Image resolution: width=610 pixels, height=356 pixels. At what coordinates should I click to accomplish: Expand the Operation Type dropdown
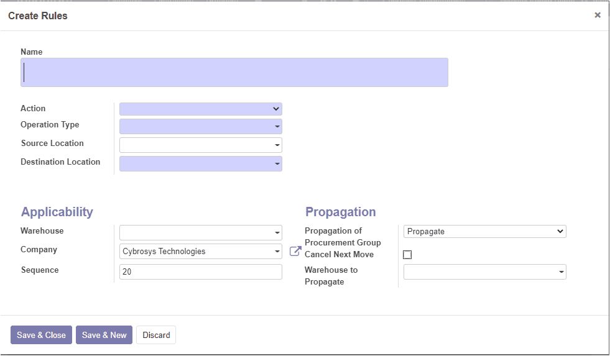coord(201,126)
